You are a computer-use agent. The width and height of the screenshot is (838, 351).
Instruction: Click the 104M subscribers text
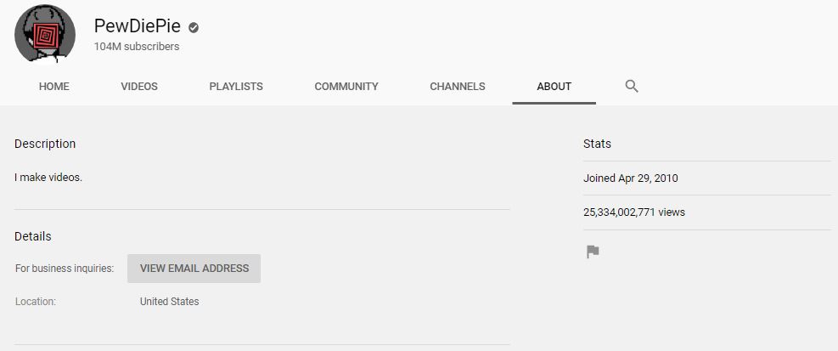tap(137, 47)
